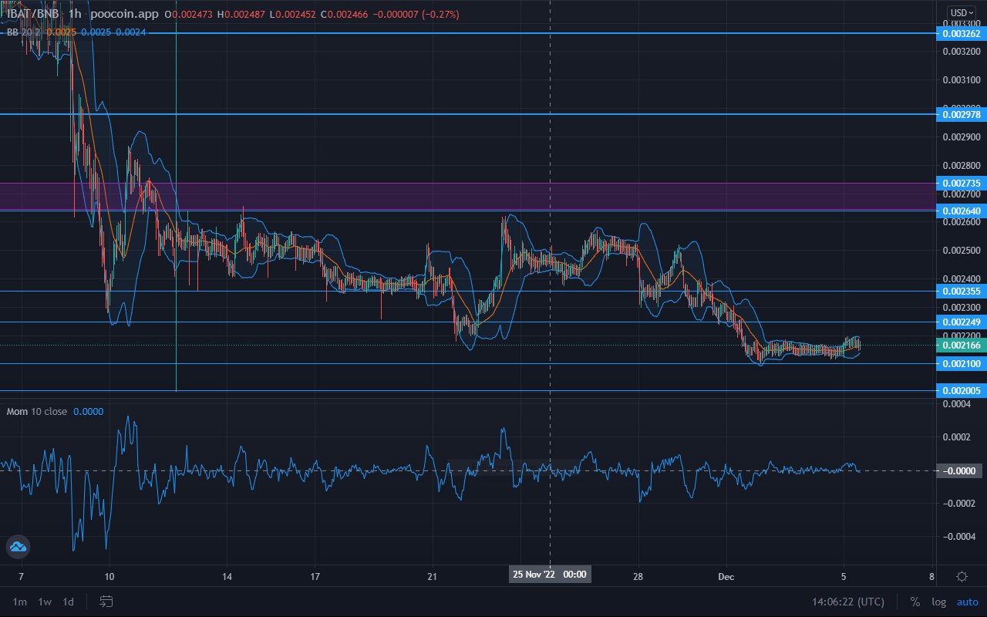Toggle percent scale mode
The height and width of the screenshot is (617, 987).
click(x=915, y=602)
